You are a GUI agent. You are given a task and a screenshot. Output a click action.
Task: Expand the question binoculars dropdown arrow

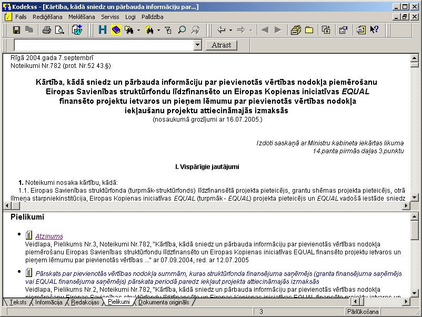click(158, 30)
